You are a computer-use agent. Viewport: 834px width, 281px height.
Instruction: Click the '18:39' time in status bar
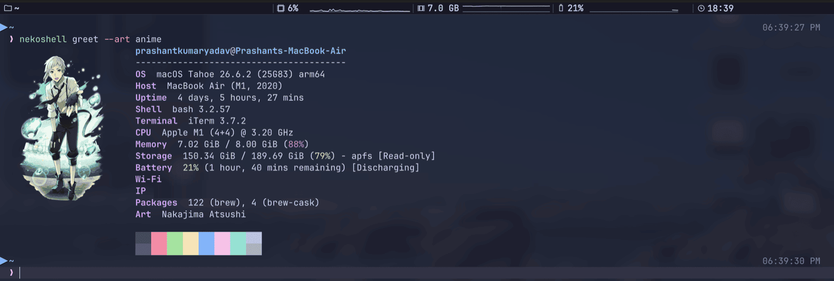[x=720, y=8]
